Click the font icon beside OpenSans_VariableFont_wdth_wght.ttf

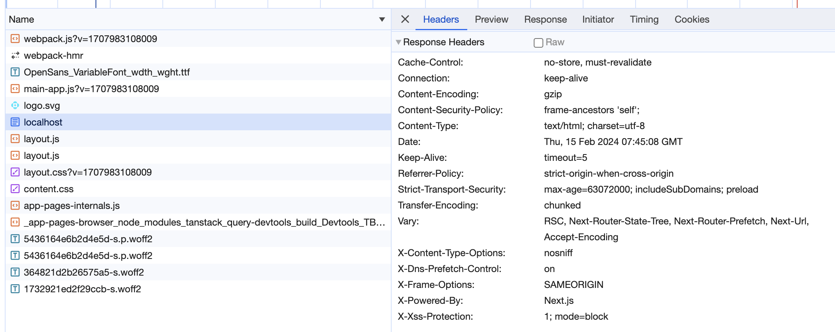click(x=15, y=72)
